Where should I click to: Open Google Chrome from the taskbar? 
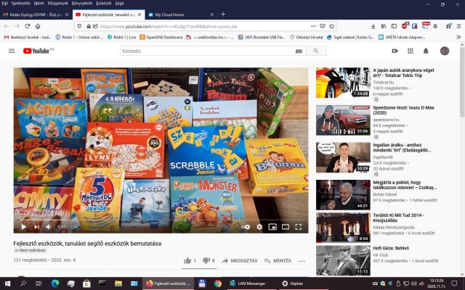[x=218, y=283]
